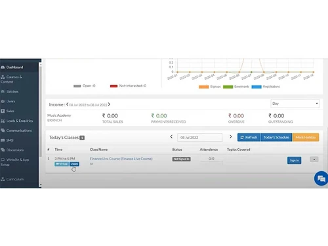Click Sign In for the Finance class
328x246 pixels.
294,161
